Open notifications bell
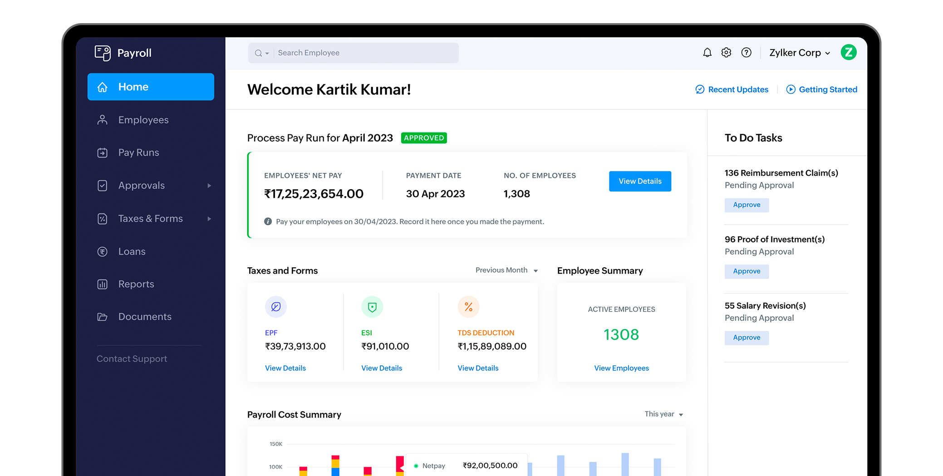The image size is (943, 476). tap(707, 52)
